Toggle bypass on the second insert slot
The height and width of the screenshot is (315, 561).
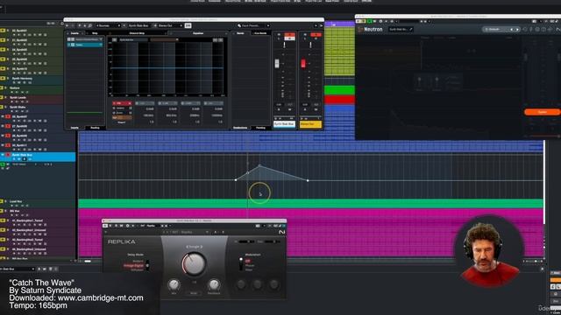coord(69,45)
